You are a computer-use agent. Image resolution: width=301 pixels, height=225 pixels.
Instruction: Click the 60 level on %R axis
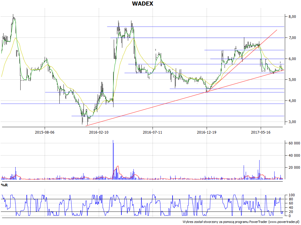pos(291,203)
